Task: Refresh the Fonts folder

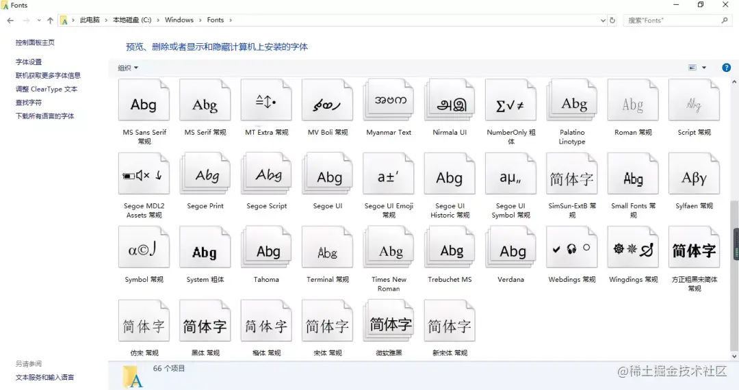Action: click(612, 21)
